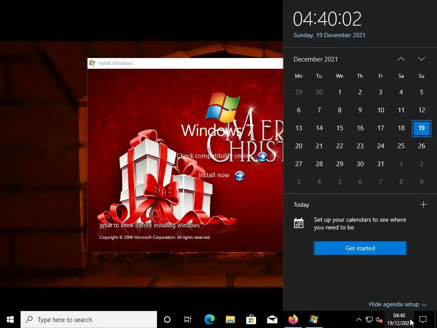
Task: Pick 13 December in the calendar
Action: [298, 128]
